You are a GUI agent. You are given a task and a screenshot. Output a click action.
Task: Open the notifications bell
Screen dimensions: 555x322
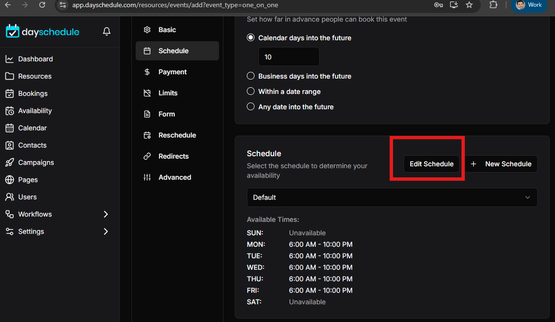(106, 32)
